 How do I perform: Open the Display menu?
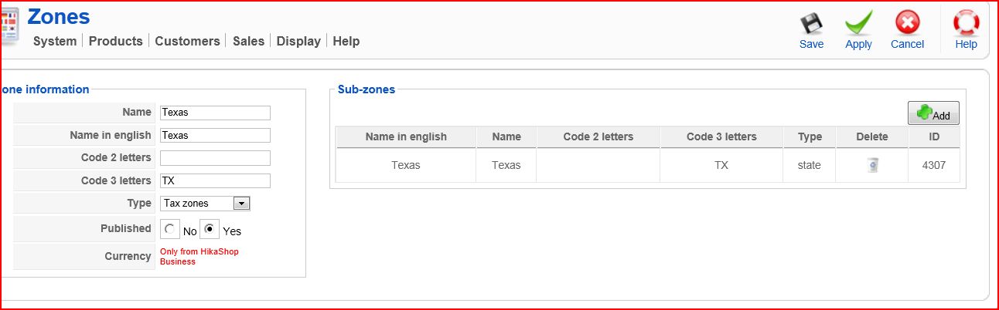(298, 42)
